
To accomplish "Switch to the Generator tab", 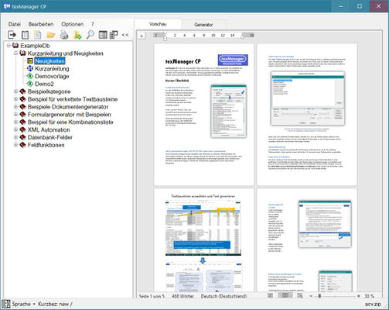I will point(203,25).
